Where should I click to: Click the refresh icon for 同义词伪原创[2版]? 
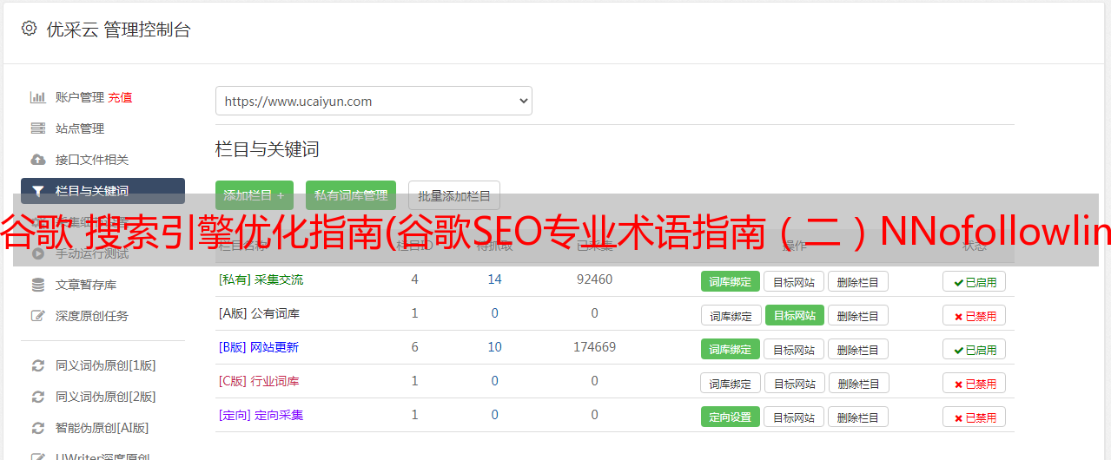pos(38,397)
